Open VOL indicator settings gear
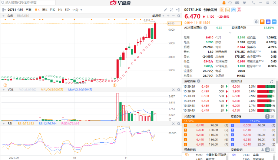278x160 pixels. (x=179, y=90)
